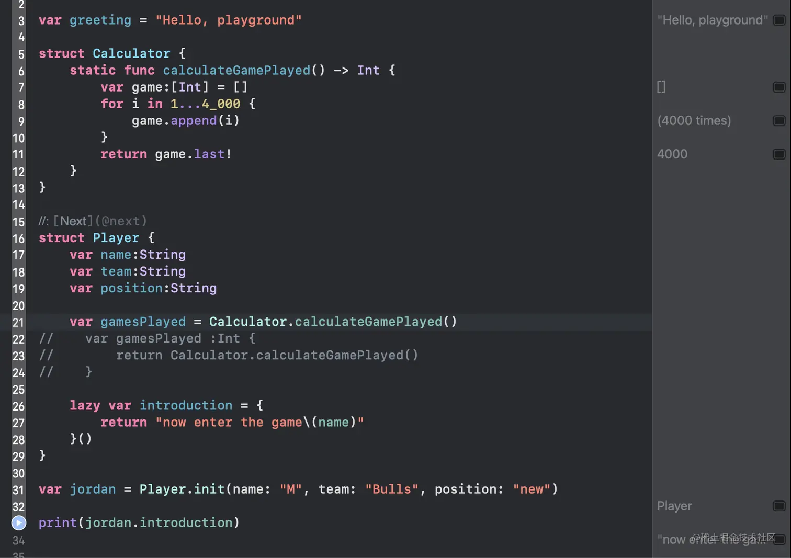Click the introduction variable on line 26
This screenshot has width=791, height=558.
[186, 405]
